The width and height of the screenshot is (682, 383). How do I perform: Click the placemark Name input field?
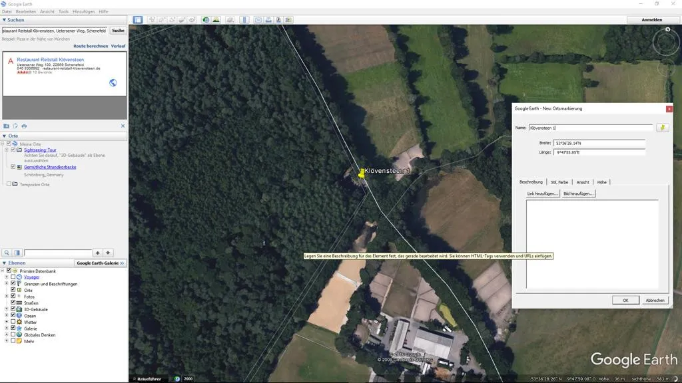[591, 128]
